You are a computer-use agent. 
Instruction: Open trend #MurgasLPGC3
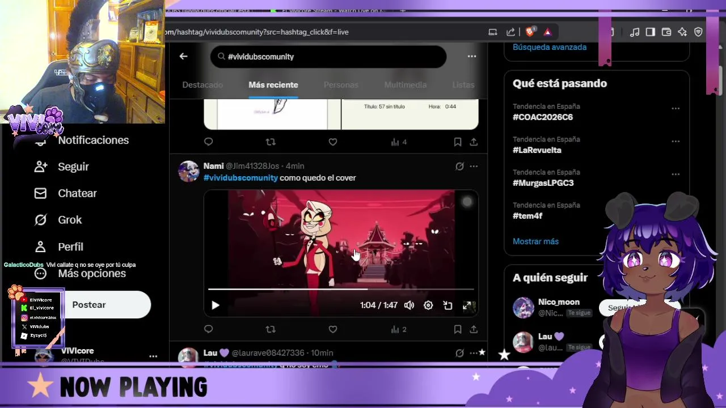543,183
